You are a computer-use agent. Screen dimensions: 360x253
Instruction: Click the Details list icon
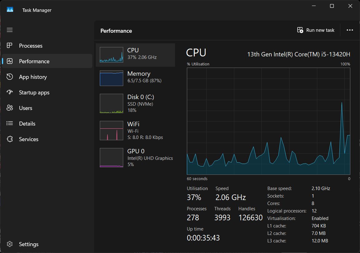pos(10,123)
